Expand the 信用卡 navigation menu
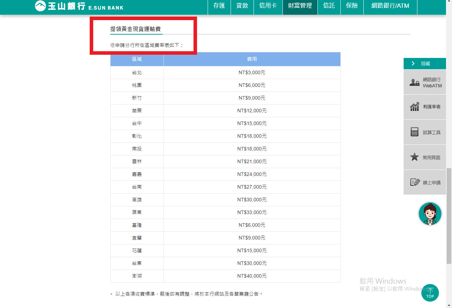The width and height of the screenshot is (452, 308). tap(268, 6)
